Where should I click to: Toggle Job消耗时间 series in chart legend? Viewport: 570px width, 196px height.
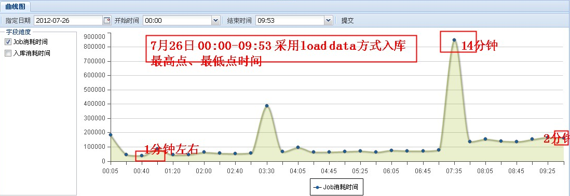pos(336,187)
